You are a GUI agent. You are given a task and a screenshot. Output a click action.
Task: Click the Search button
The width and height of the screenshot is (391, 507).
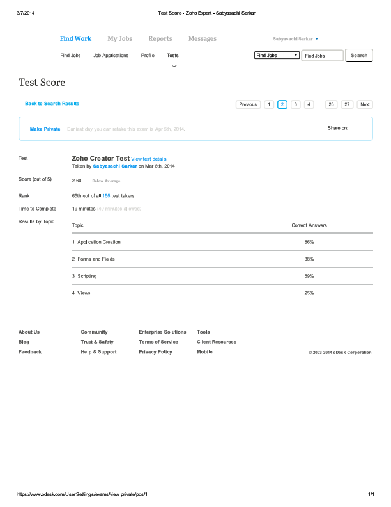359,55
